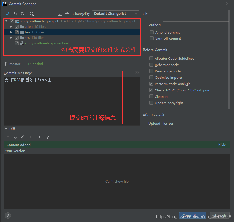Click next difference down arrow in Diff
Image resolution: width=234 pixels, height=222 pixels.
[x=15, y=137]
